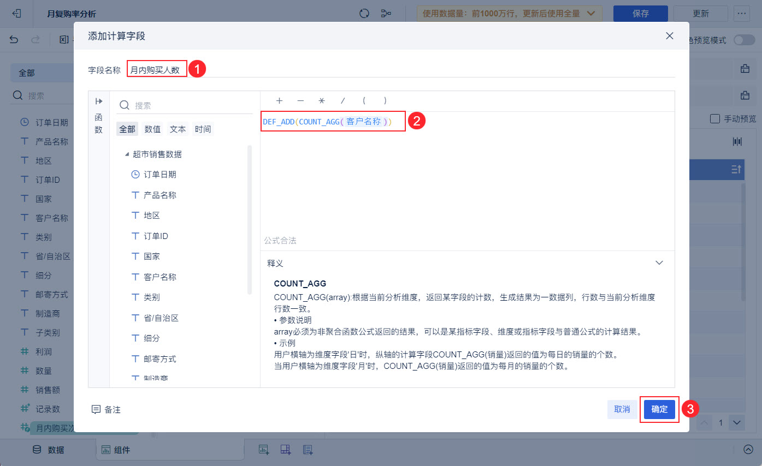Click the exit icon beside 月复购率分析
Image resolution: width=762 pixels, height=466 pixels.
17,14
